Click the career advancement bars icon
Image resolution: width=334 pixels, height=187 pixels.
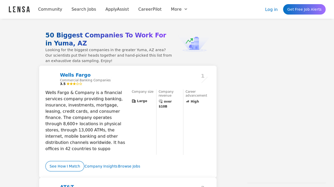pyautogui.click(x=187, y=101)
